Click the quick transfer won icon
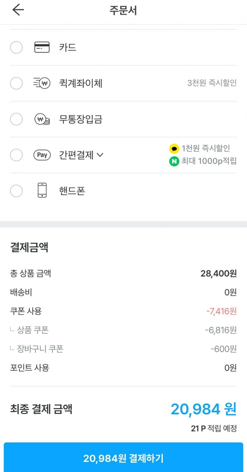Screen dimensions: 247x472 pos(42,83)
